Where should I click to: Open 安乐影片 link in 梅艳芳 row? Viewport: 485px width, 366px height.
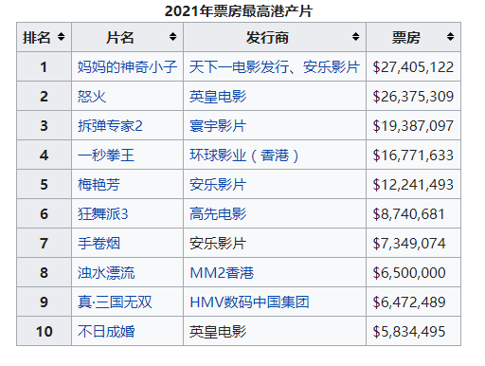218,185
